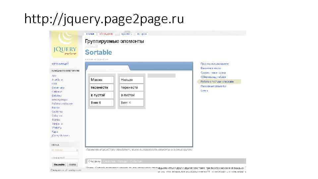The height and width of the screenshot is (179, 318).
Task: Select the 'Описание' tab below the demo
Action: [x=94, y=161]
